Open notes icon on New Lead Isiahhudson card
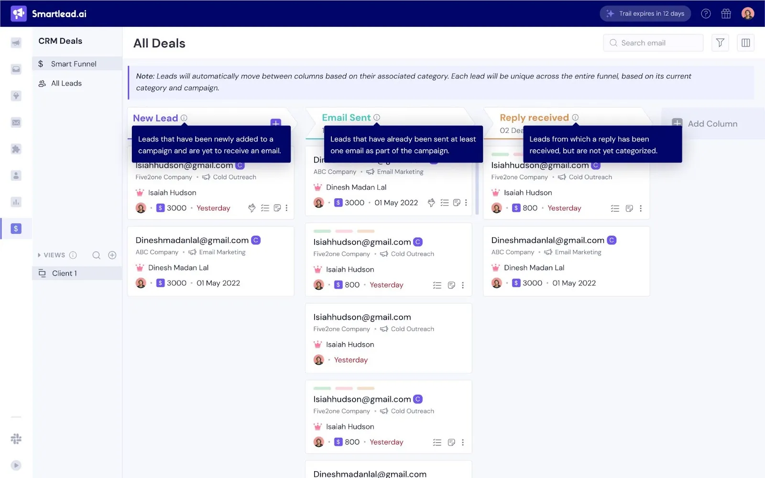 277,208
